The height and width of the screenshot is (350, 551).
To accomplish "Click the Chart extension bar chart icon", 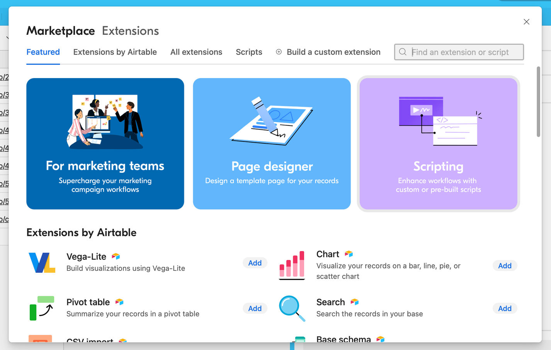I will pyautogui.click(x=292, y=265).
